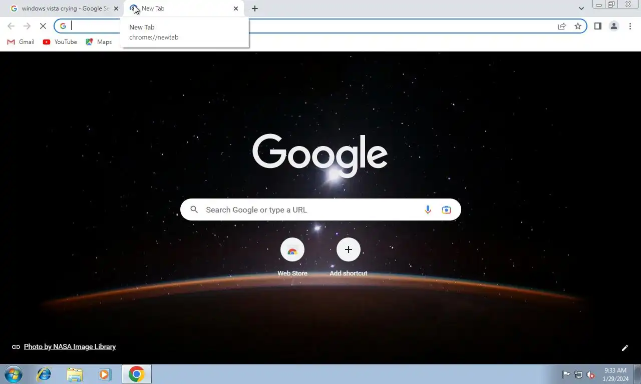Expand the tab search chevron
This screenshot has height=384, width=641.
581,8
